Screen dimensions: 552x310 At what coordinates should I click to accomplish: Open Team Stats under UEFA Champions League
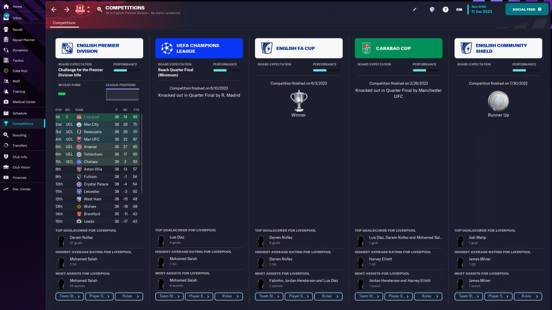pyautogui.click(x=169, y=296)
